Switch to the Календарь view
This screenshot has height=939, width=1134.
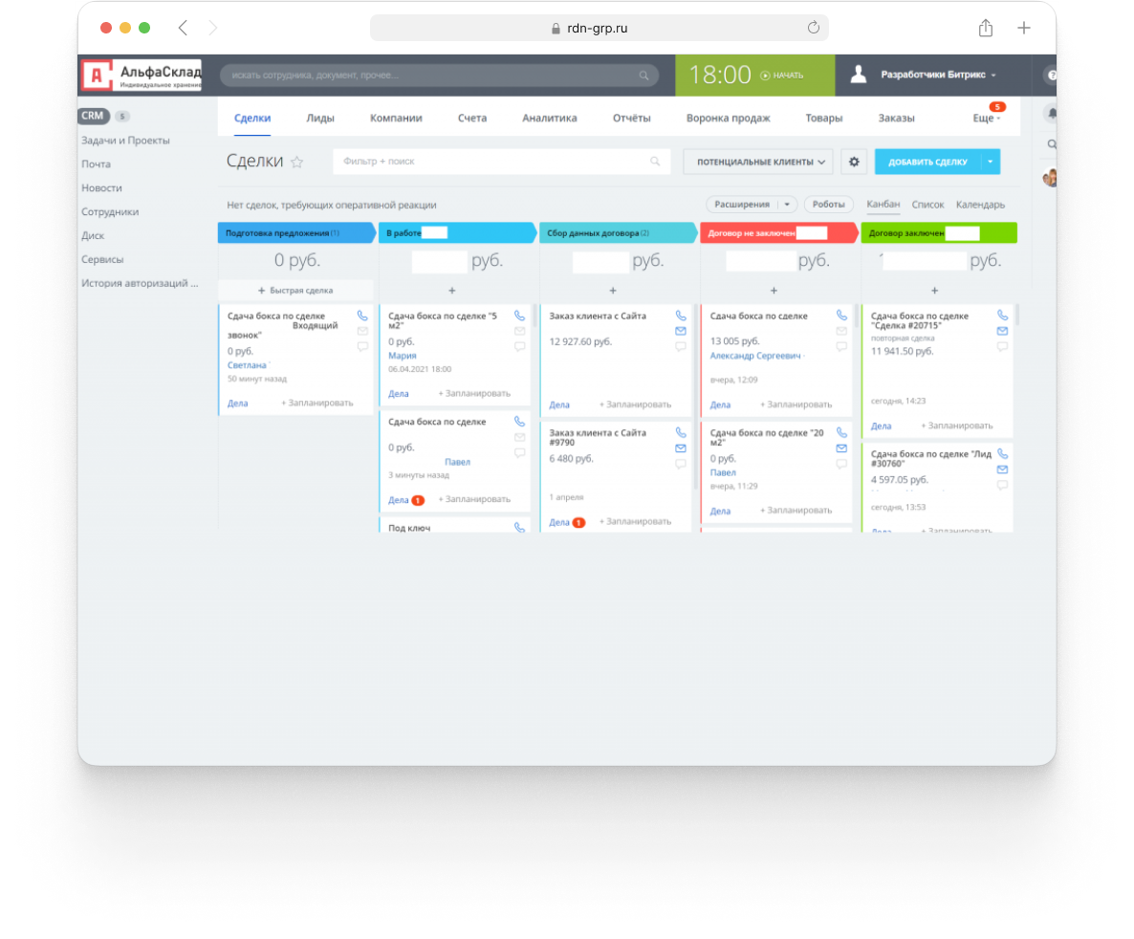980,205
